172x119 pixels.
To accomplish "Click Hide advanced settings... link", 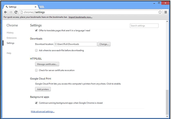I will [43, 112].
